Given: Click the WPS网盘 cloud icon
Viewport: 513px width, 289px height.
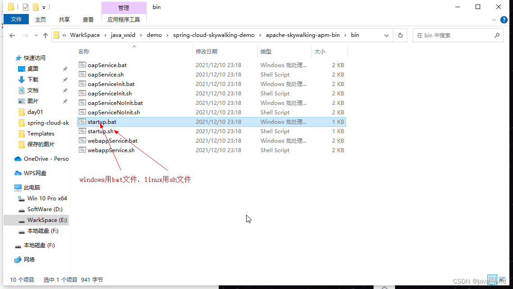Looking at the screenshot, I should tap(18, 173).
